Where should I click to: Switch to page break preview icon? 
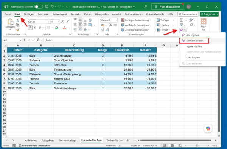click(x=180, y=145)
